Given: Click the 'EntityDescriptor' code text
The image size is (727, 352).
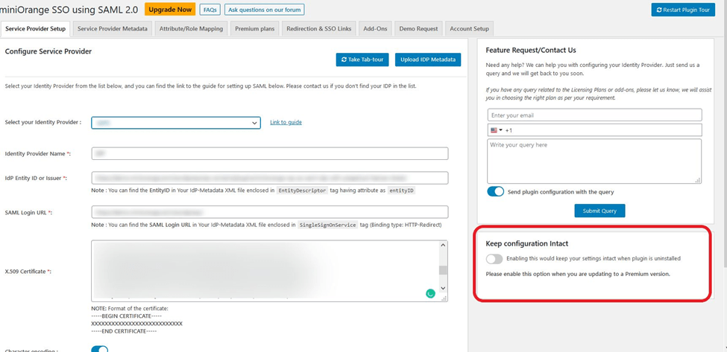Looking at the screenshot, I should pos(302,190).
